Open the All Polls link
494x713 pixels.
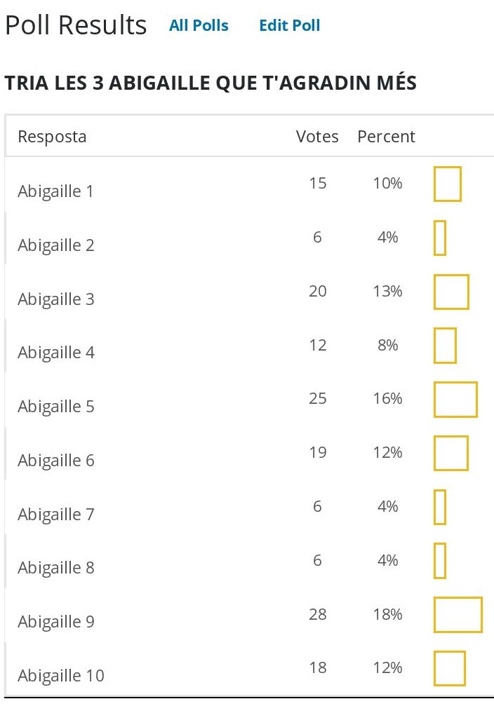pos(199,26)
